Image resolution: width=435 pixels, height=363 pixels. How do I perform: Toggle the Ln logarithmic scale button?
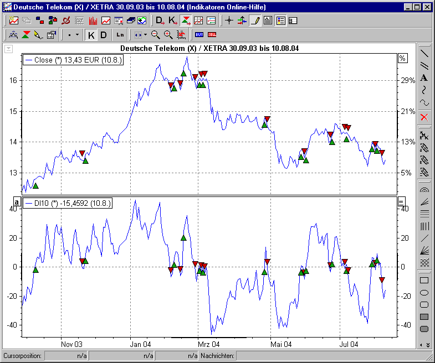(120, 34)
